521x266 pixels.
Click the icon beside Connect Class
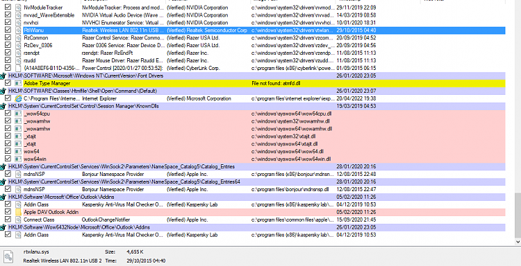[x=18, y=220]
